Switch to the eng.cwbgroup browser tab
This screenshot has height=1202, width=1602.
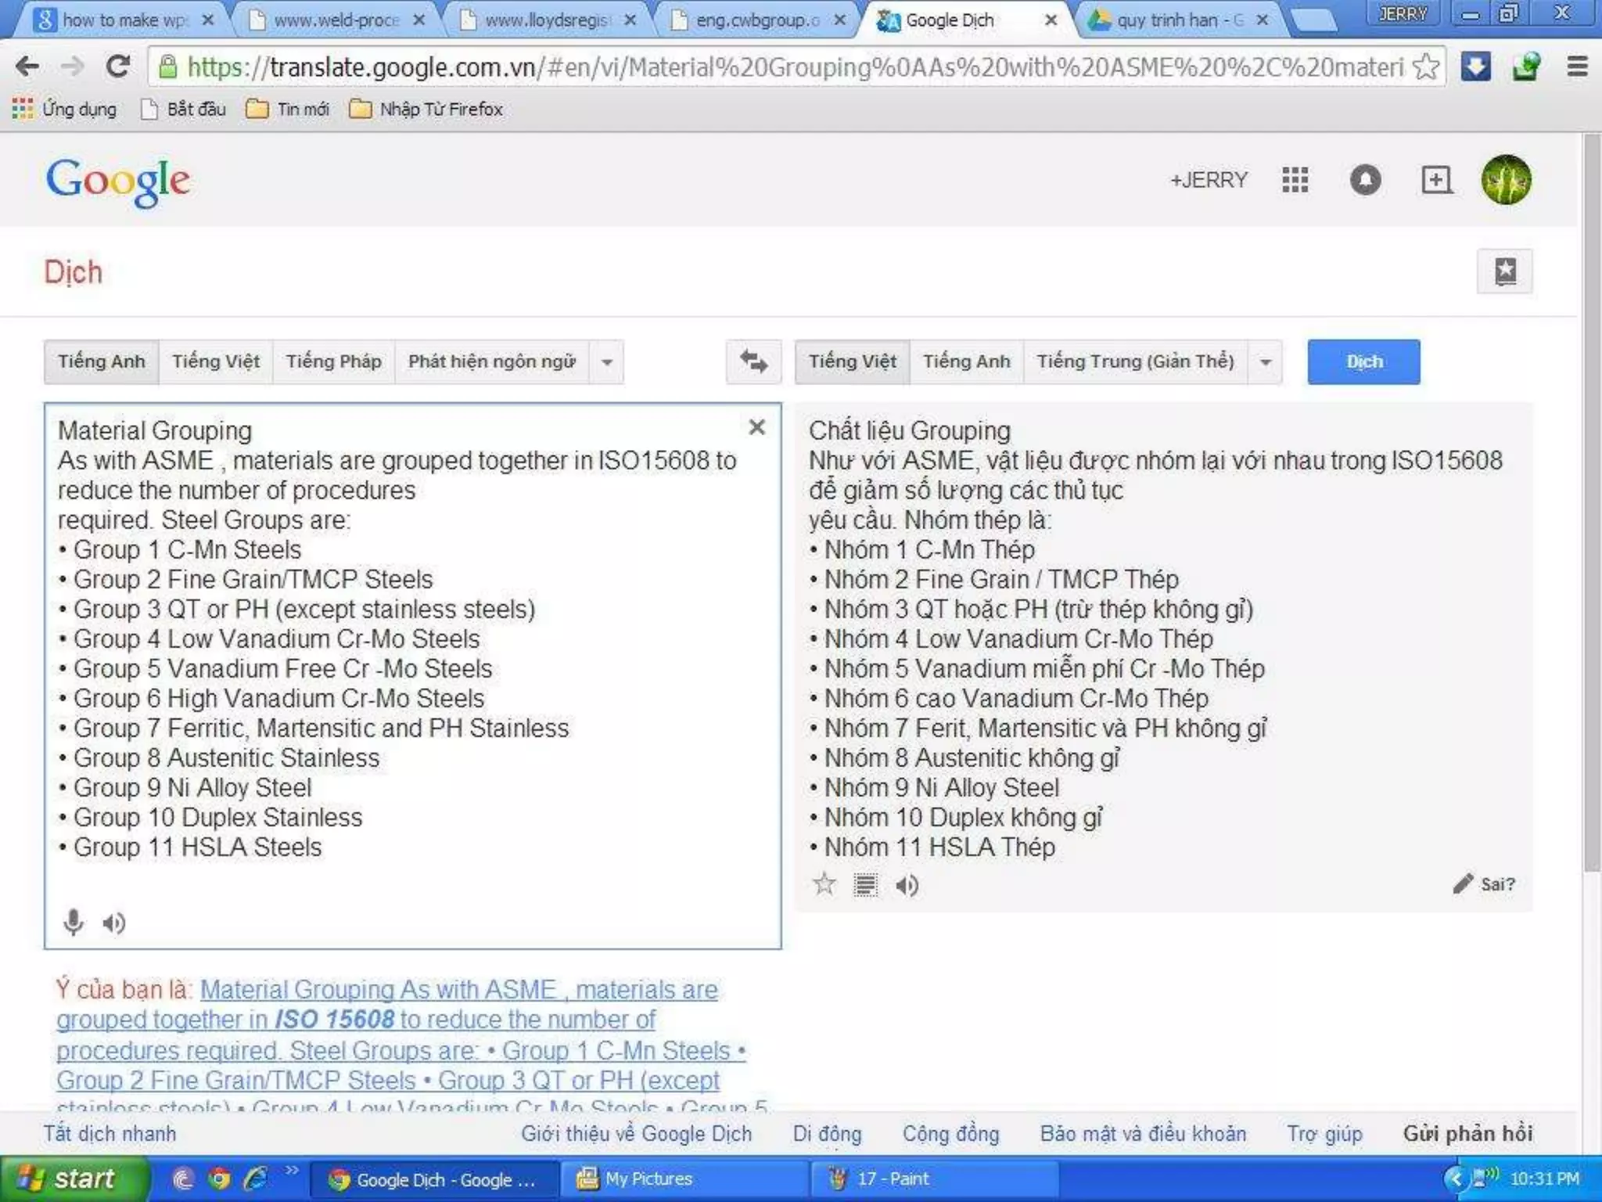click(x=756, y=20)
